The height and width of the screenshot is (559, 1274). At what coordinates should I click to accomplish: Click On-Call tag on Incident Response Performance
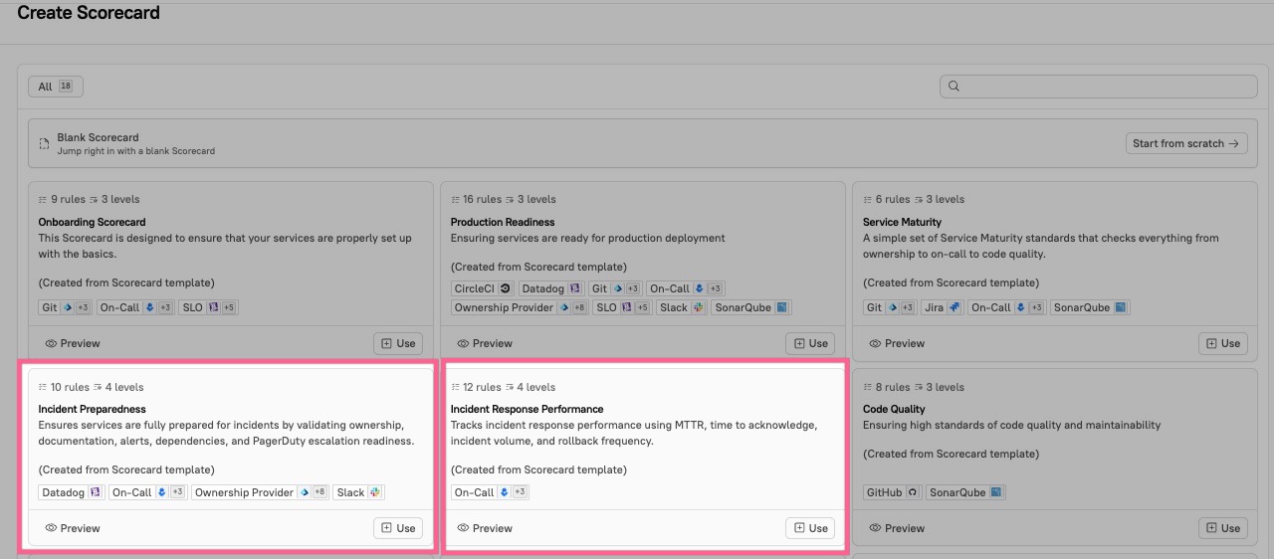491,492
